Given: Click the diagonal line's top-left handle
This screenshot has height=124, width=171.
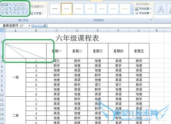Looking at the screenshot, I should click(6, 44).
